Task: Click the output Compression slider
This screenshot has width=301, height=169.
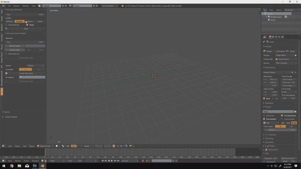Action: 280,130
